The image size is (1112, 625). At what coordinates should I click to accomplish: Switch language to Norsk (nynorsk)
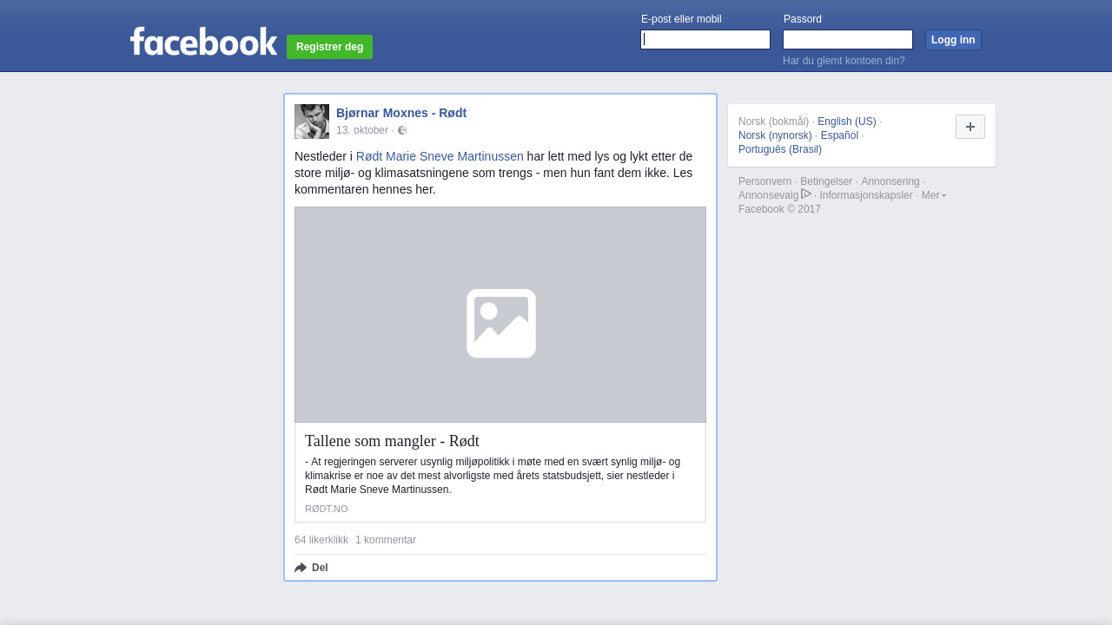pyautogui.click(x=775, y=135)
